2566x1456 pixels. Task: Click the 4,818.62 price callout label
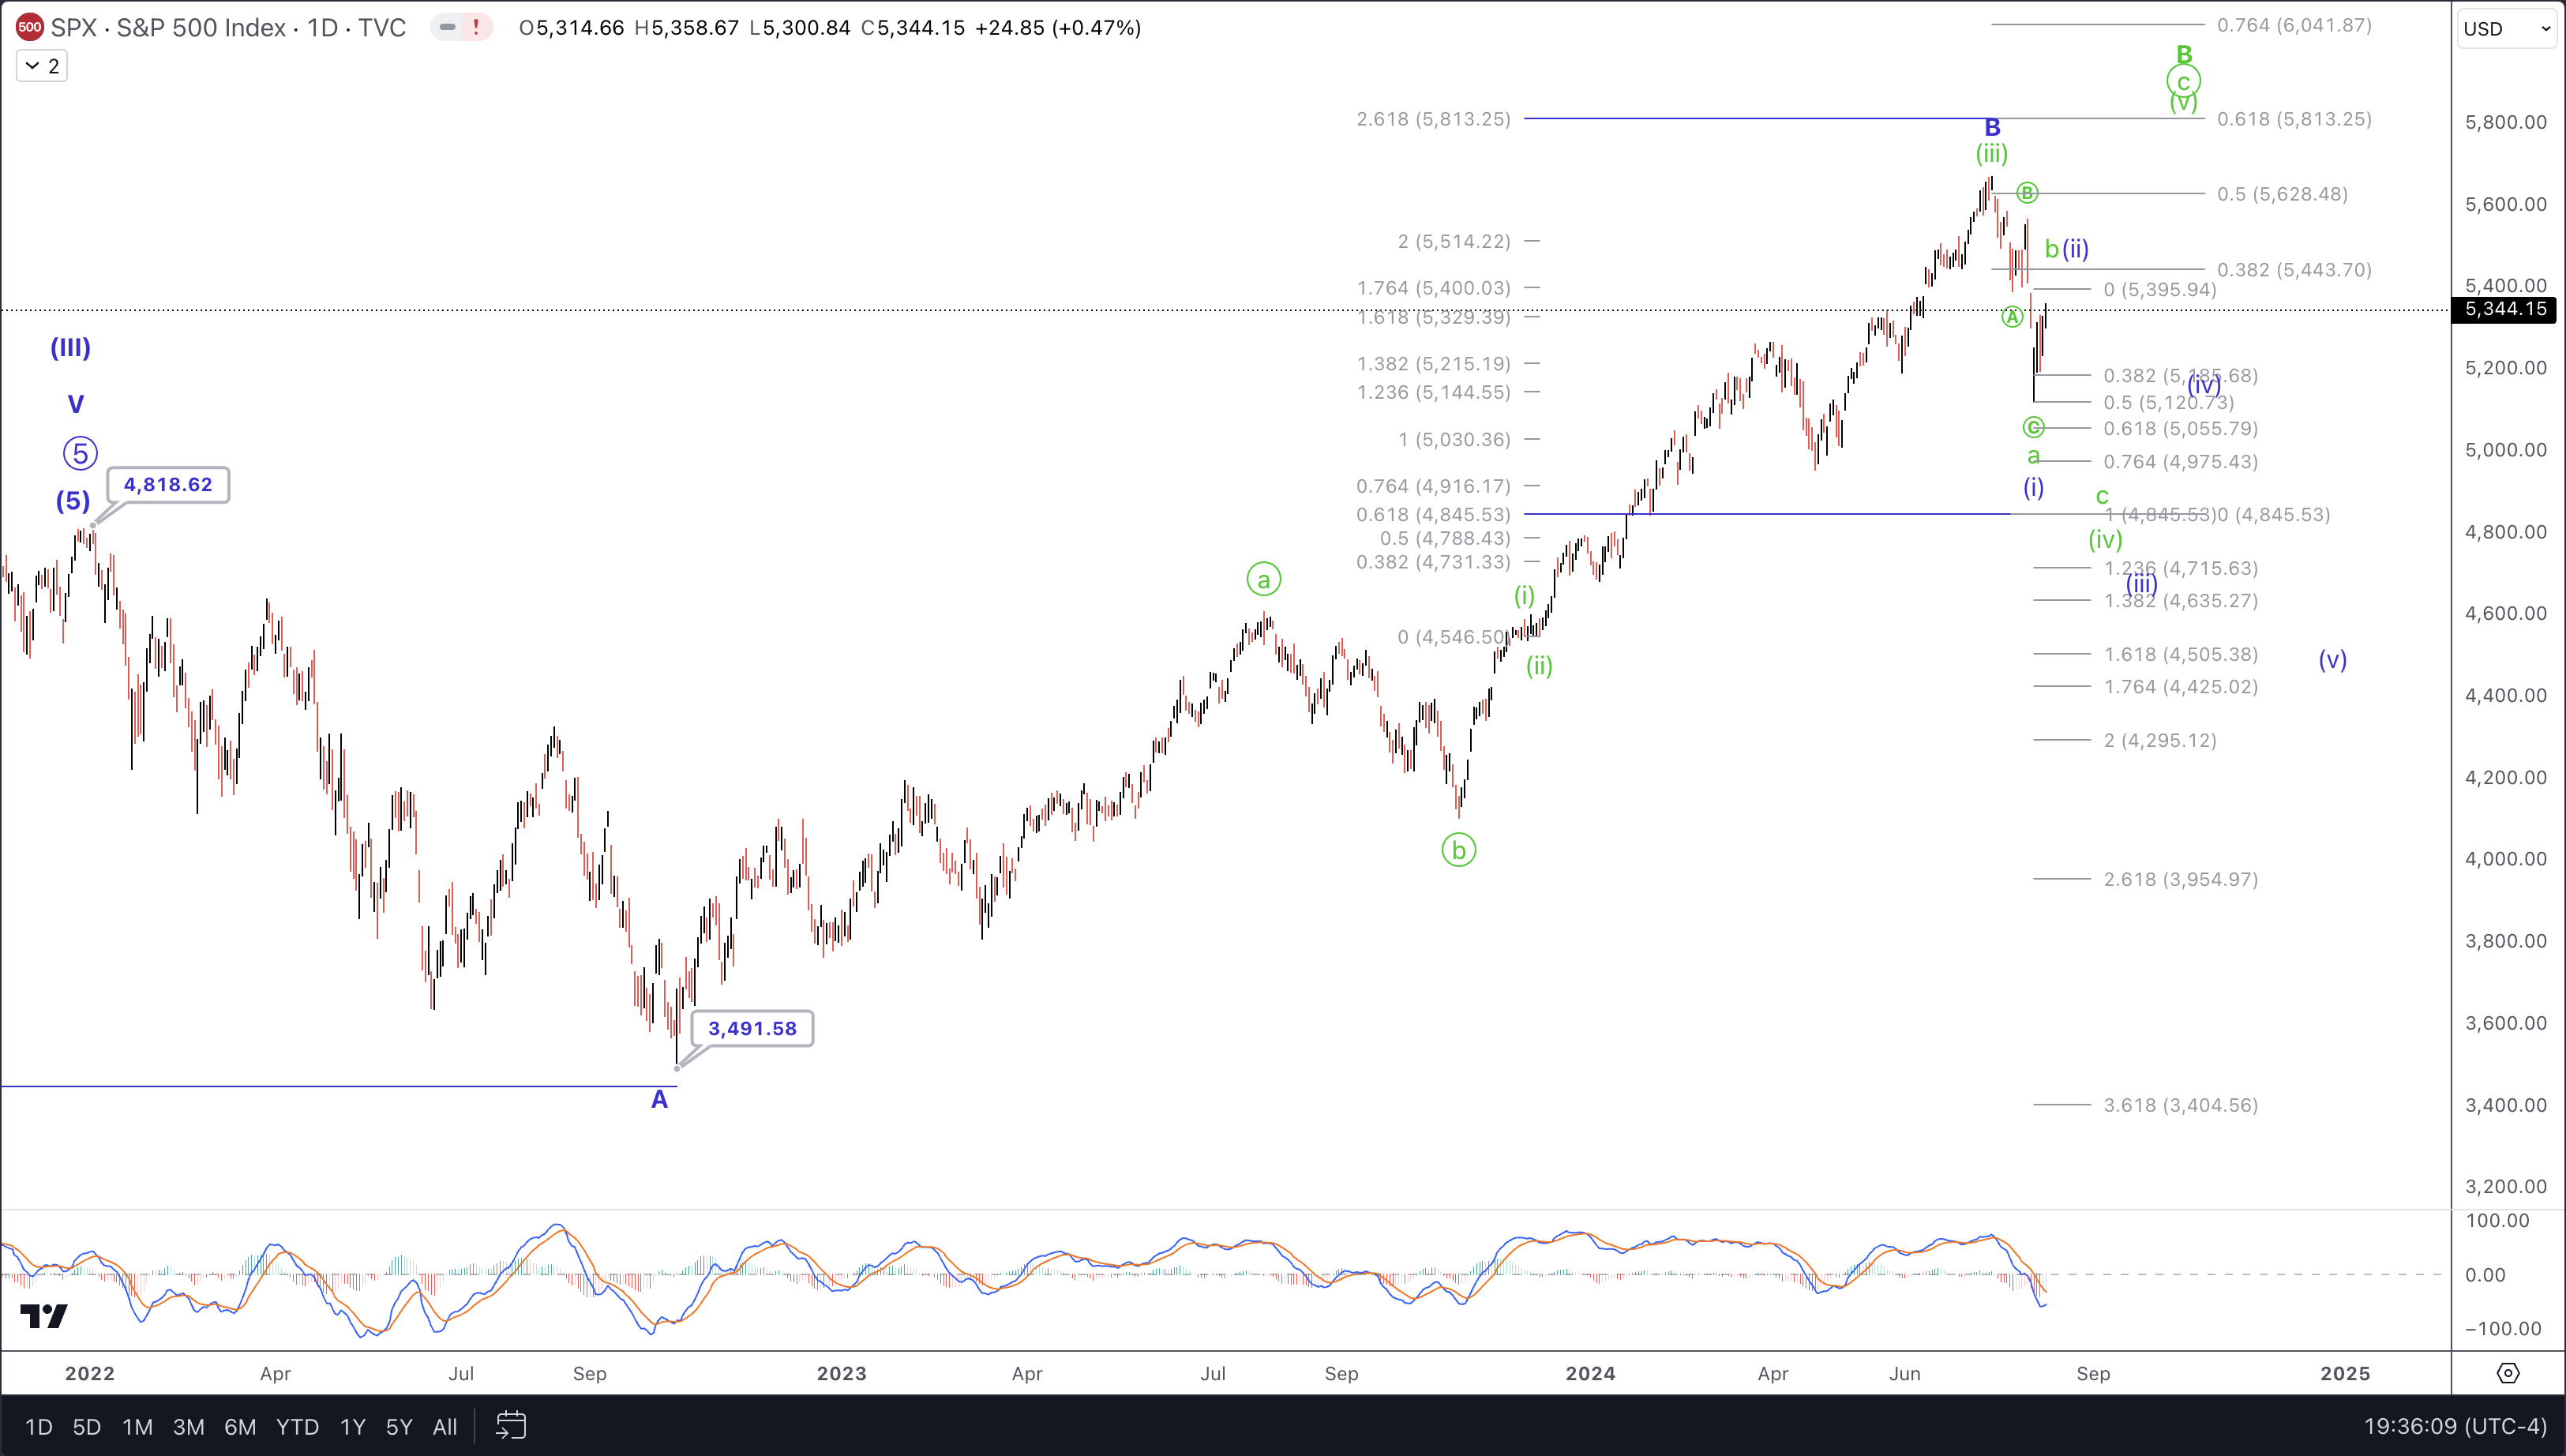point(168,485)
